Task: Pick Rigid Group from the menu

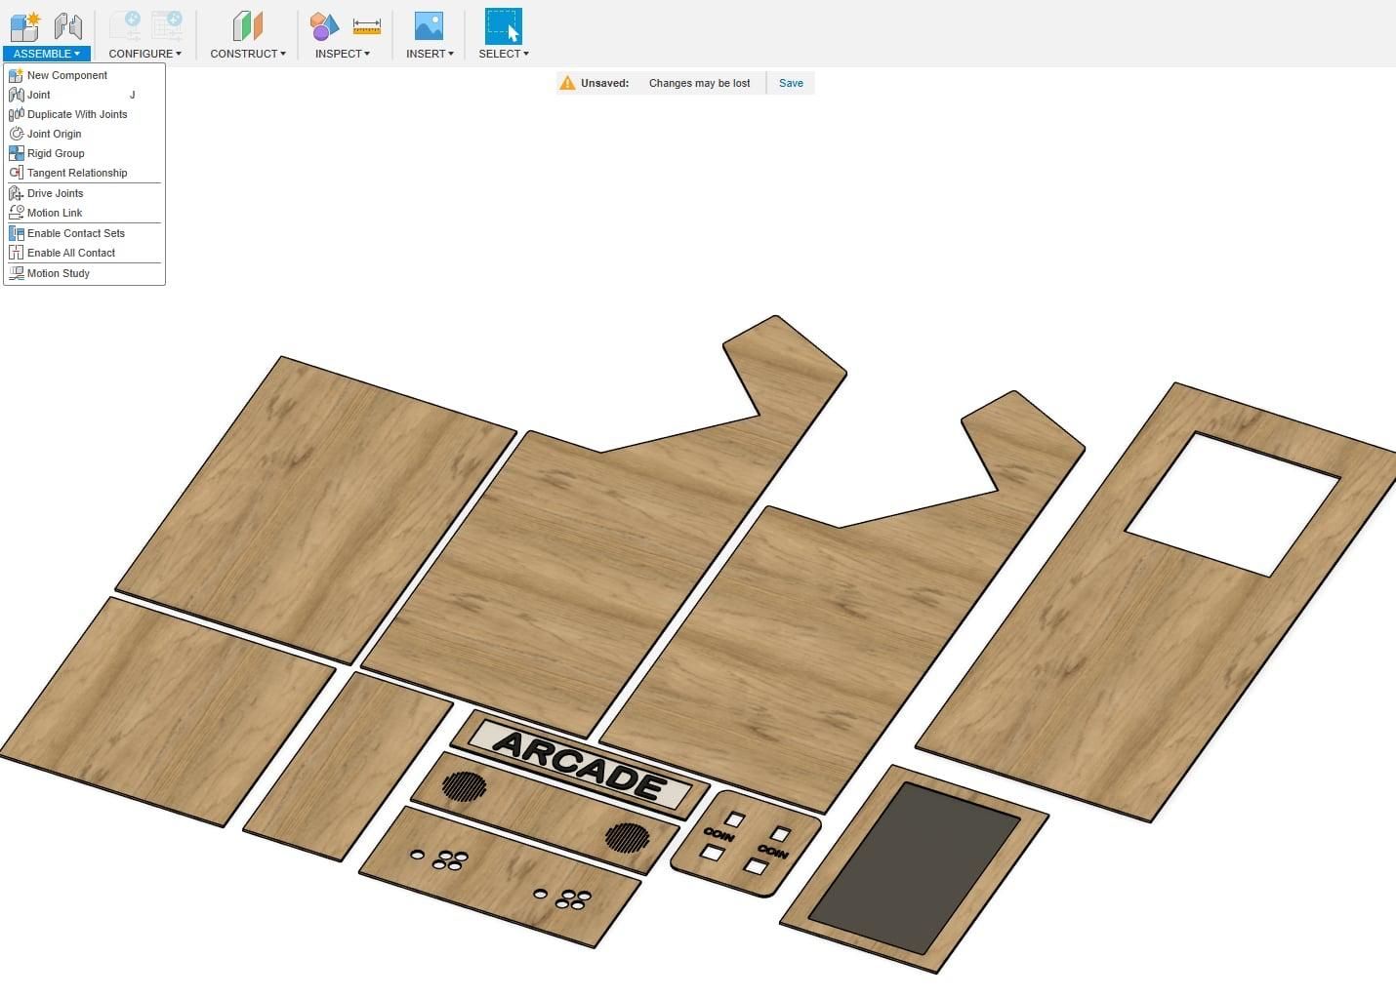Action: coord(84,153)
